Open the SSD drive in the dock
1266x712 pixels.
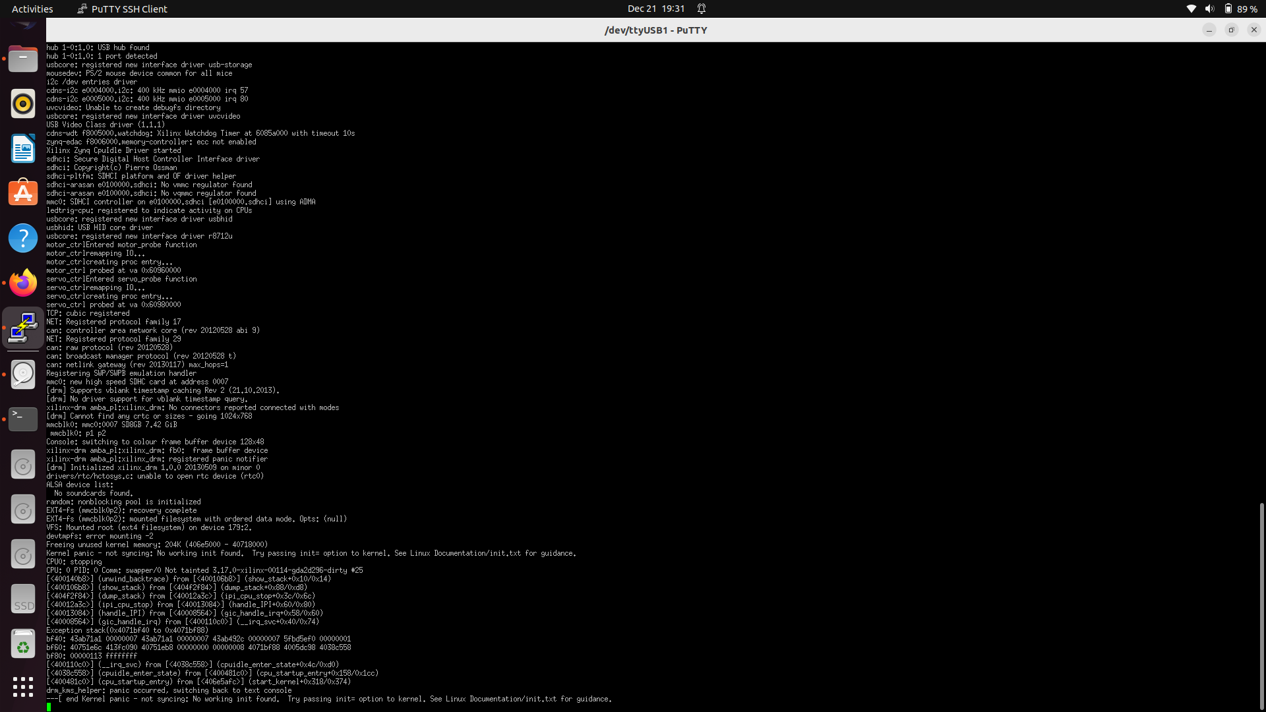(23, 599)
